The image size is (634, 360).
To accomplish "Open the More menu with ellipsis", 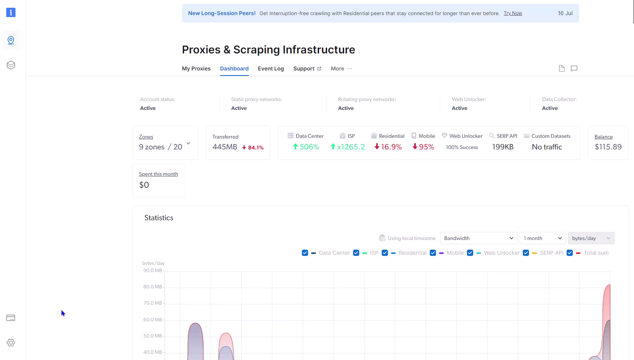I will (x=341, y=69).
